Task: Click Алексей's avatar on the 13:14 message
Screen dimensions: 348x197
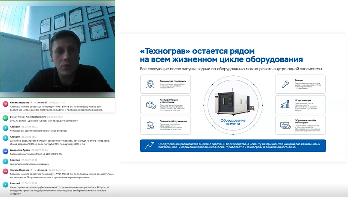Action: tap(5, 161)
